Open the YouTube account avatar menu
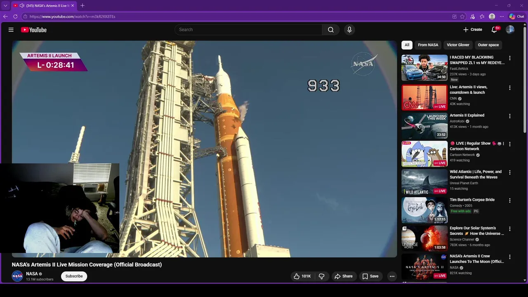528x297 pixels. tap(510, 30)
